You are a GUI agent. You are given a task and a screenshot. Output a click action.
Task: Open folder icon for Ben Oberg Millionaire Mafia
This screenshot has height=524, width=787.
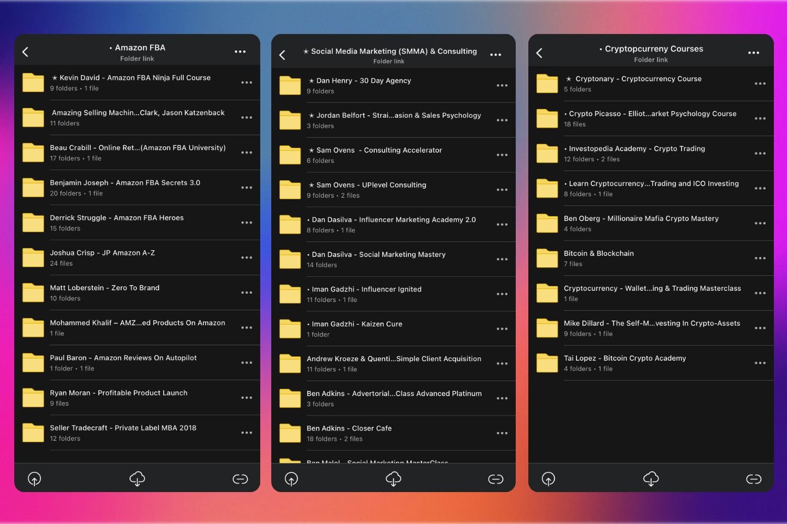point(547,223)
